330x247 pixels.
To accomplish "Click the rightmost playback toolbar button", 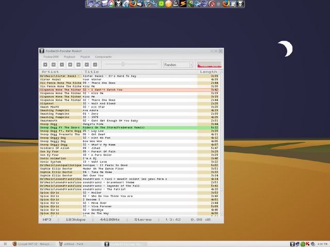I will [x=95, y=65].
